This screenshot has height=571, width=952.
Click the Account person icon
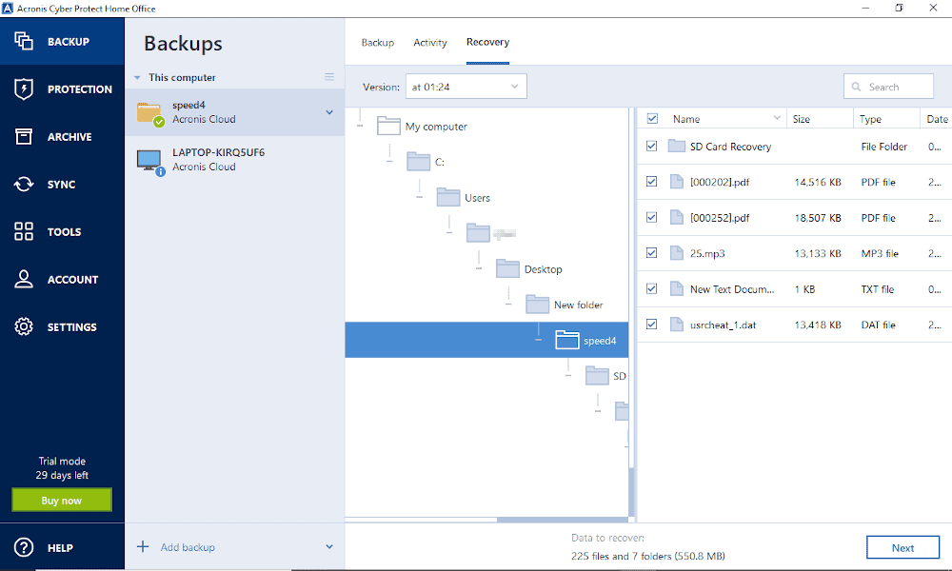[24, 279]
